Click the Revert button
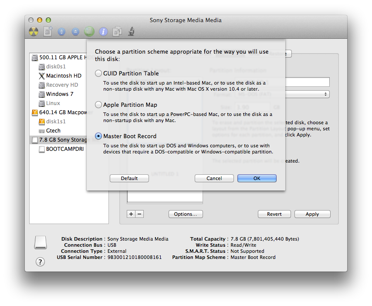The image size is (372, 306). [x=274, y=214]
